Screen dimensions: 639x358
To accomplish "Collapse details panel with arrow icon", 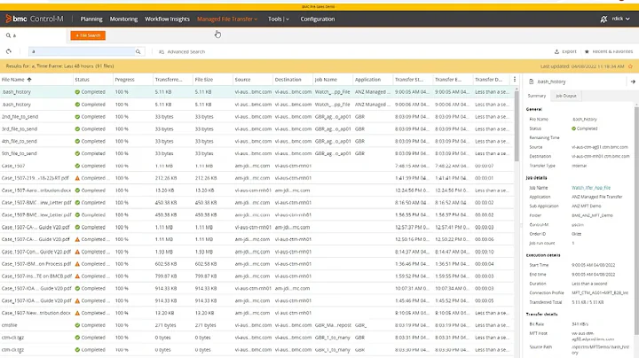I will 633,82.
